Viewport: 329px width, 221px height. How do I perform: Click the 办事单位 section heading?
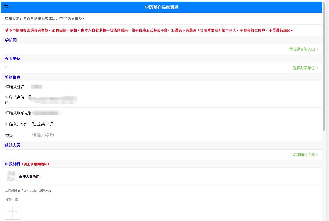click(x=13, y=59)
